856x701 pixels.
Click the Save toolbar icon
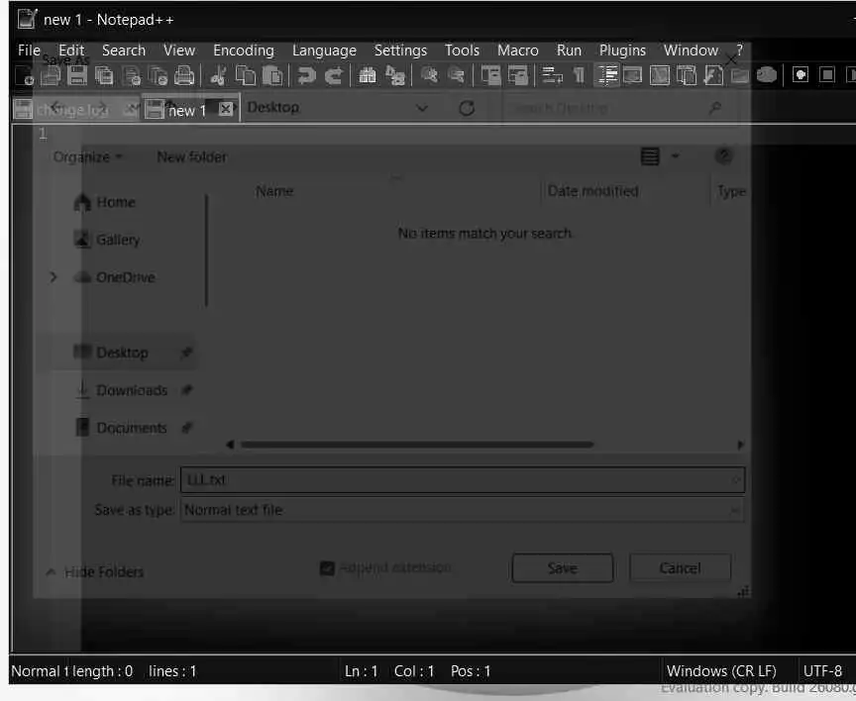tap(77, 75)
